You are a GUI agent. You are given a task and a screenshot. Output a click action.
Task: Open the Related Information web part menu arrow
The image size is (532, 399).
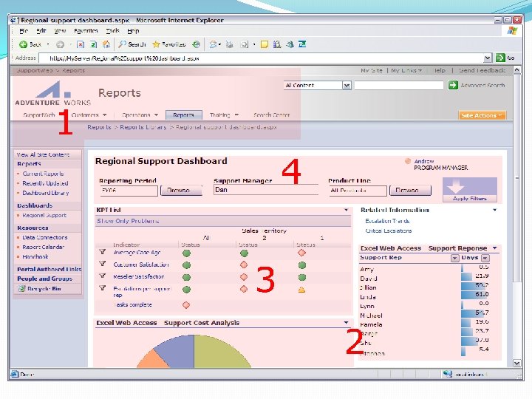coord(494,210)
